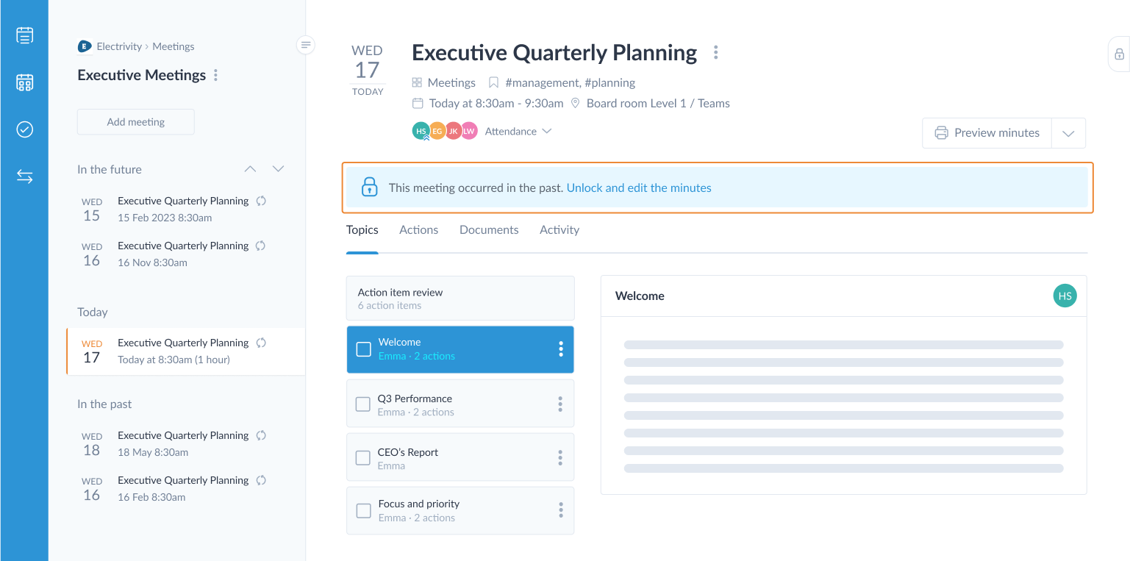This screenshot has height=561, width=1130.
Task: Open the dropdown arrow beside Preview minutes
Action: (1069, 133)
